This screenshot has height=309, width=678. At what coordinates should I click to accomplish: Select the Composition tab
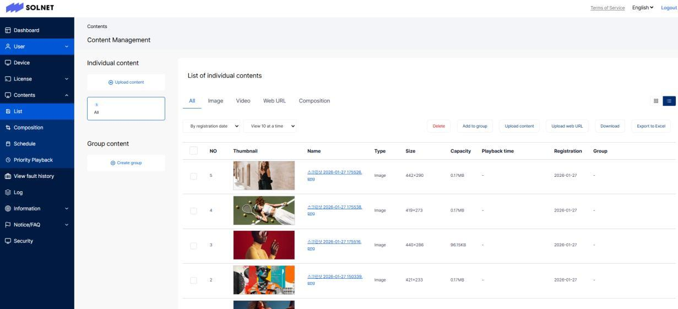click(314, 101)
